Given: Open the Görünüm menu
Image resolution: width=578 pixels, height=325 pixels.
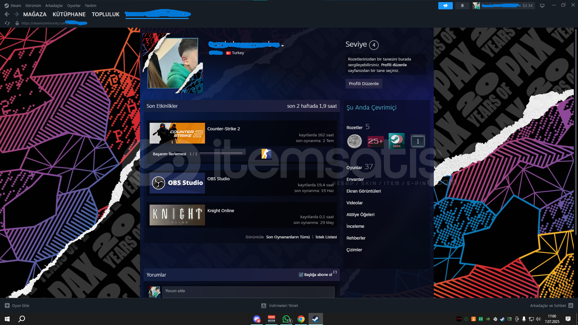Looking at the screenshot, I should 33,5.
